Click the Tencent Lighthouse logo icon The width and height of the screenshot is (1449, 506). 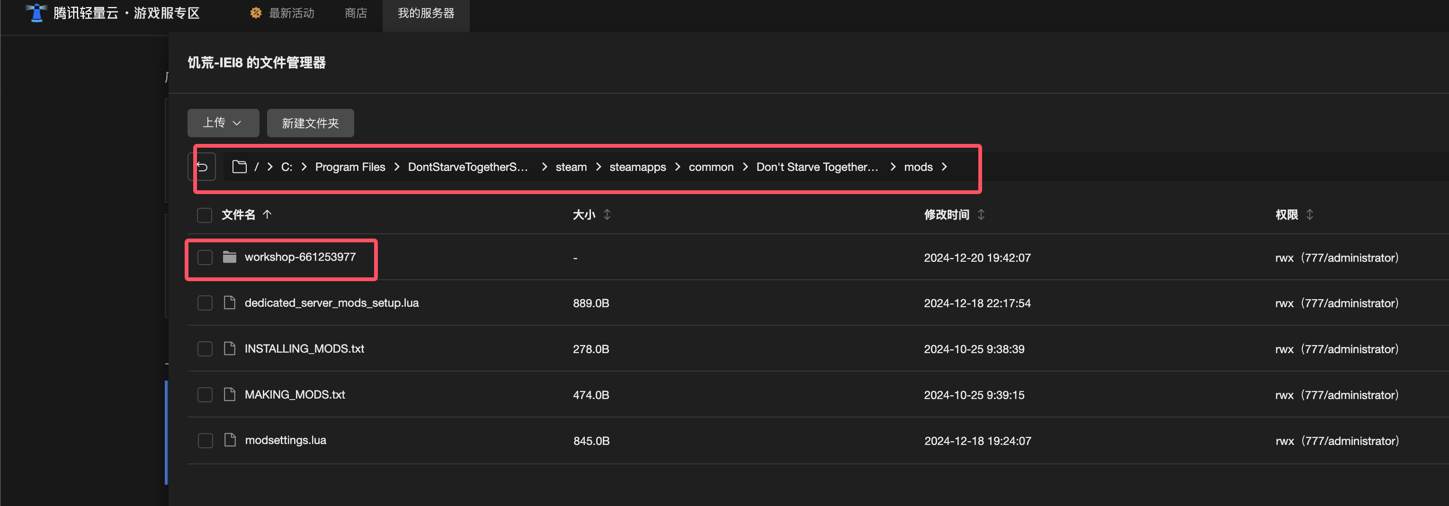[x=36, y=12]
